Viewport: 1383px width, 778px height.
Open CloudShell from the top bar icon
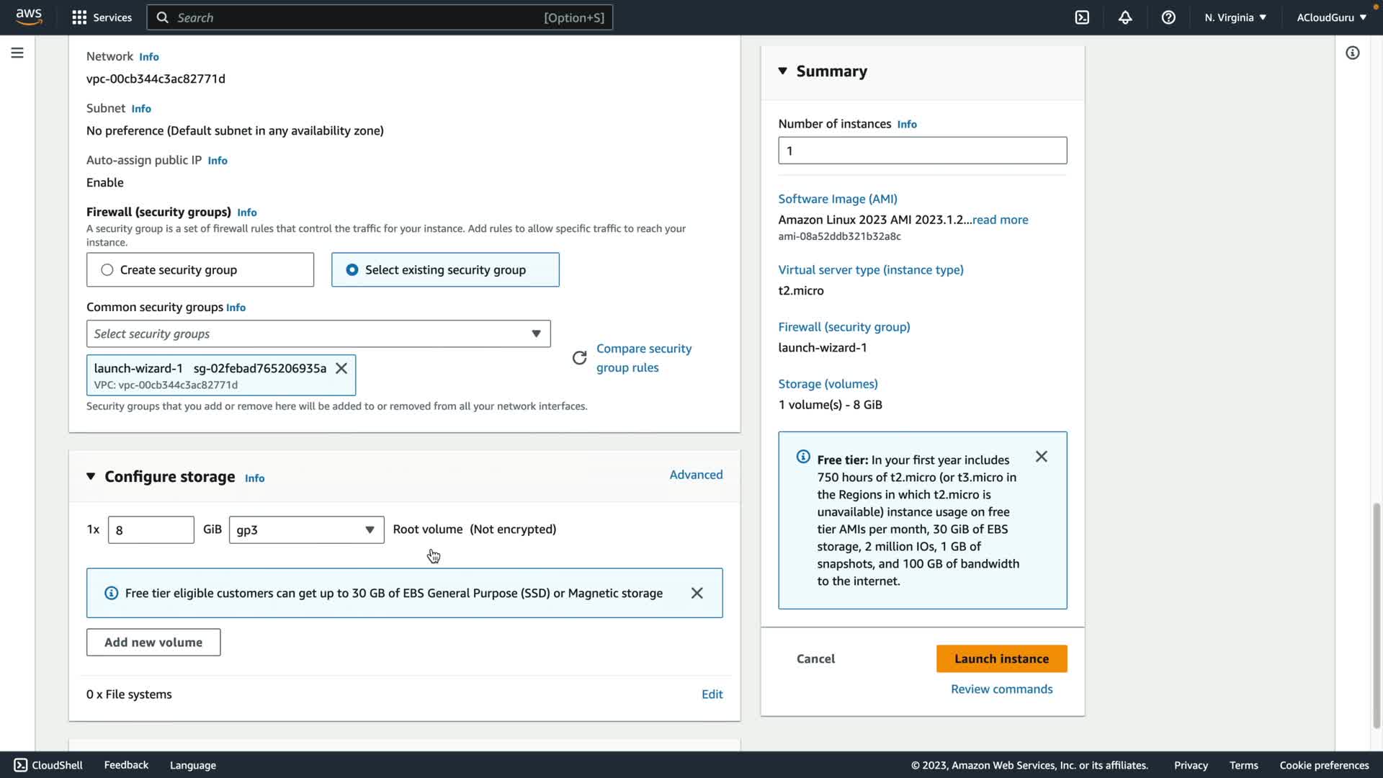[1082, 17]
